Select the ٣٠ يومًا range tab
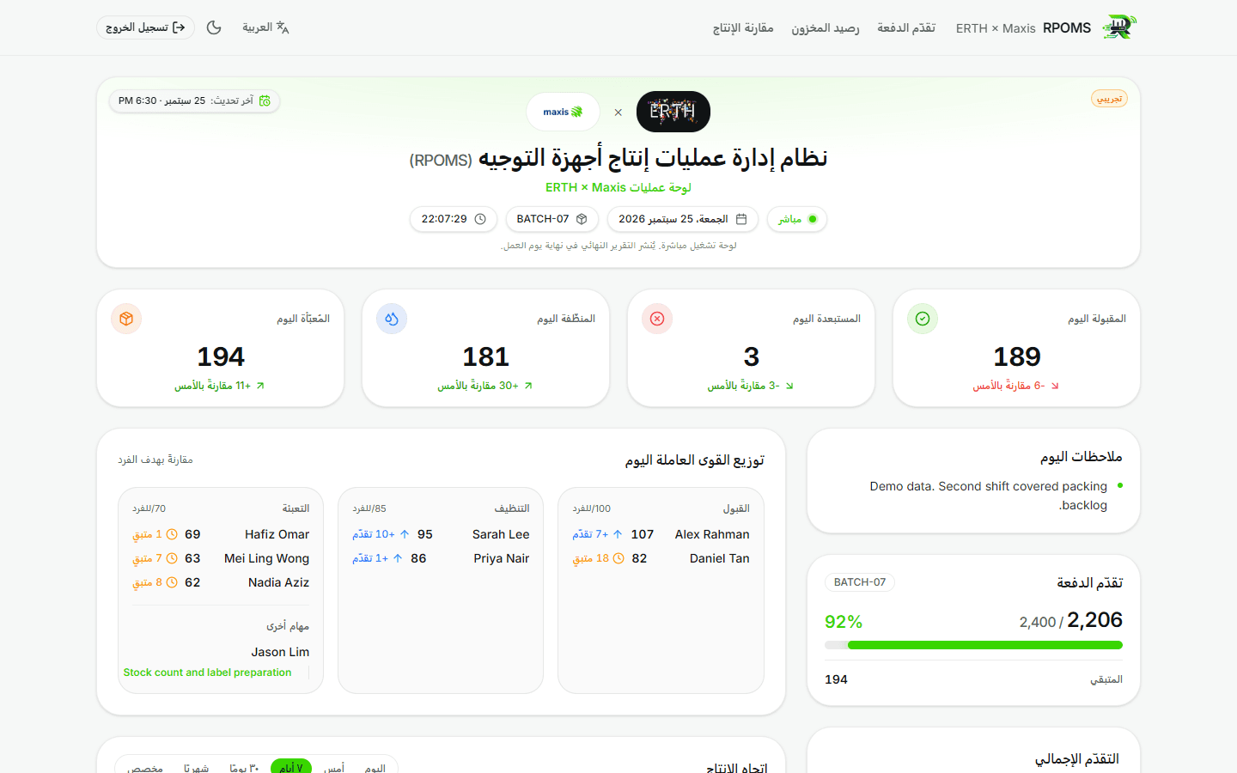The height and width of the screenshot is (773, 1237). click(x=244, y=768)
